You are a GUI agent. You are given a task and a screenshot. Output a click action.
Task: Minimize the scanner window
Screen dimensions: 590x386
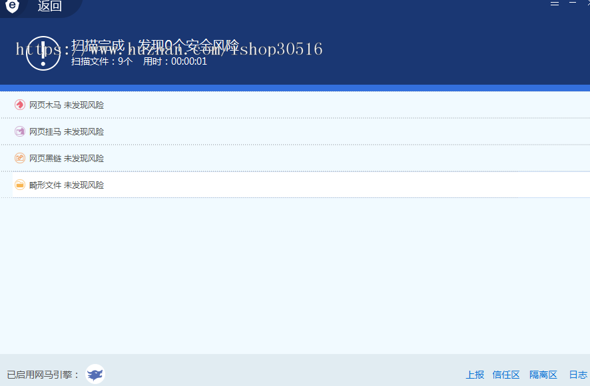[x=573, y=3]
